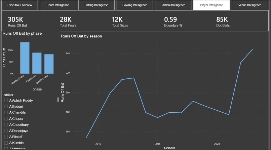This screenshot has height=150, width=271.
Task: Tick the A Flintoff checkbox
Action: [x=6, y=137]
